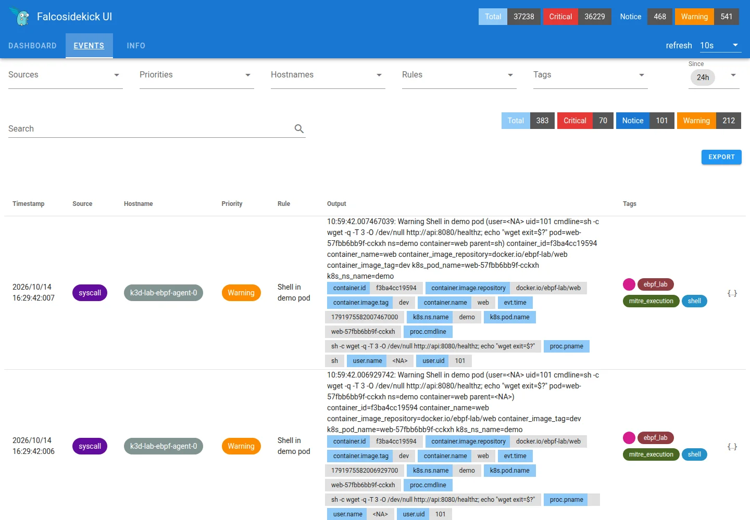Screen dimensions: 750x520
Task: Select hostname chip in the 16:29:42:006 row
Action: click(x=164, y=446)
